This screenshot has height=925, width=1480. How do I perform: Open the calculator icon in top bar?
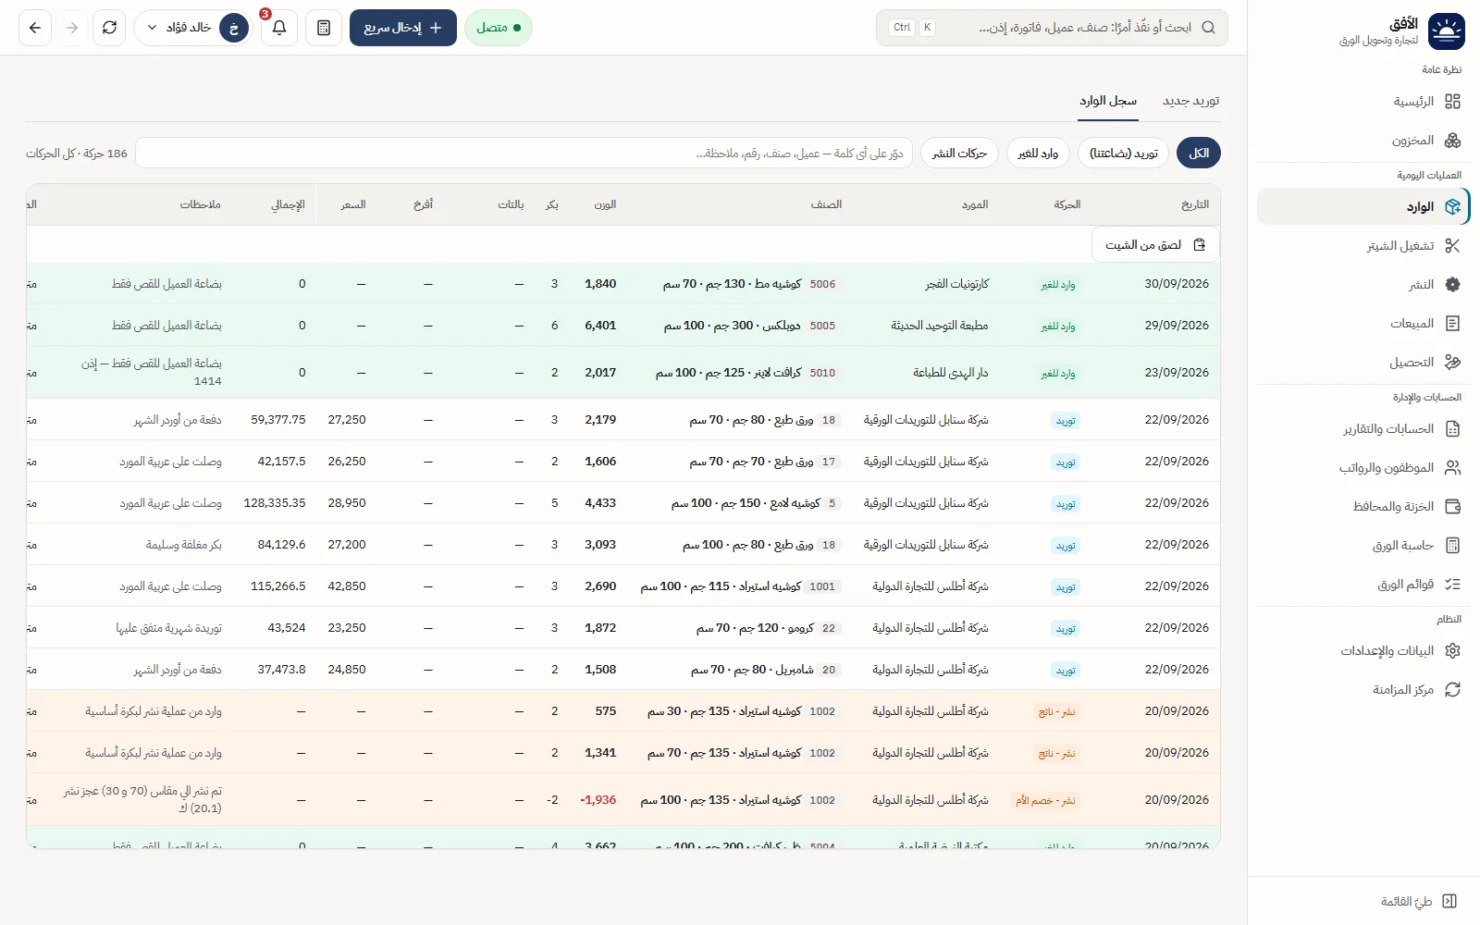pos(324,28)
